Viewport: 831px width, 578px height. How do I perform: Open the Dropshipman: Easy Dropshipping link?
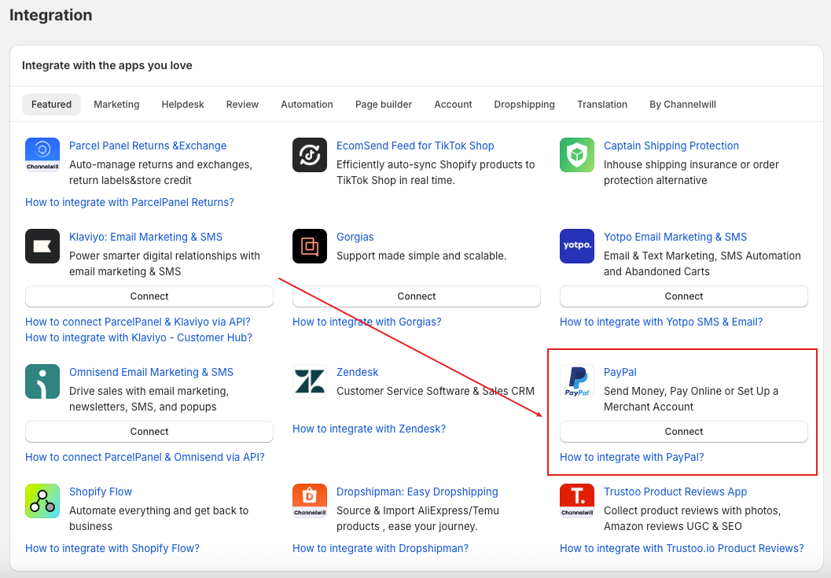coord(417,491)
